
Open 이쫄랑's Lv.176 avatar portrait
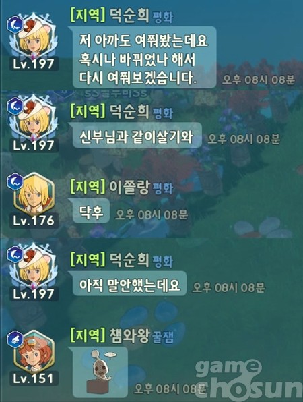34,195
